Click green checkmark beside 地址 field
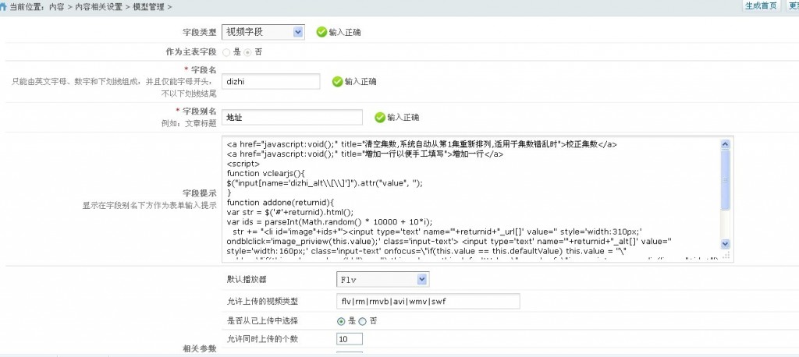Screen dimensions: 799x357 pyautogui.click(x=380, y=117)
